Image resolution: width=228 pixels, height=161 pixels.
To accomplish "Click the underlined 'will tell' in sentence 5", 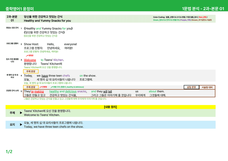I will point(107,91).
